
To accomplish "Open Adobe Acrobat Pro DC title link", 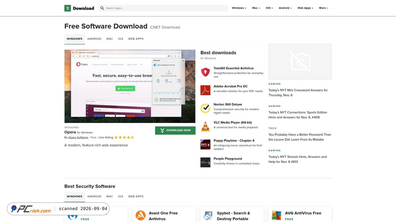I will 231,86.
